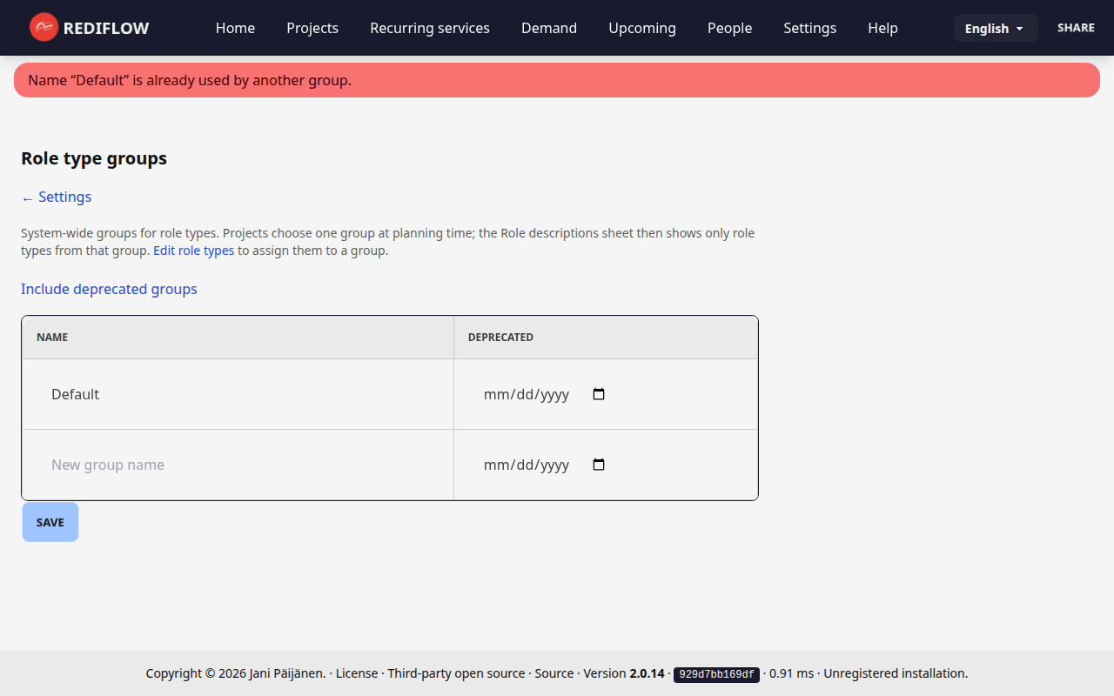1114x696 pixels.
Task: Follow the Edit role types link
Action: [x=193, y=251]
